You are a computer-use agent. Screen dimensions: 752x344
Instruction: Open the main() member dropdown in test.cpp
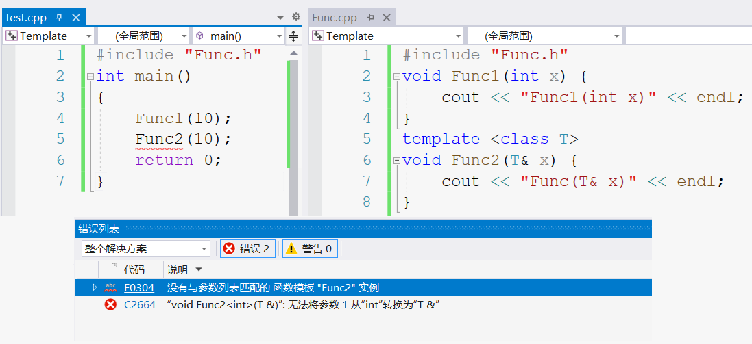pos(239,36)
